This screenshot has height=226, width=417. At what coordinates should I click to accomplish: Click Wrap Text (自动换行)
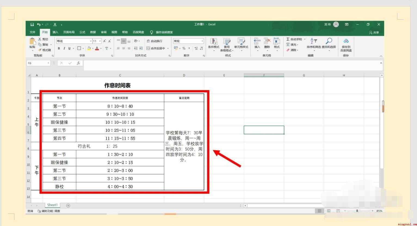pyautogui.click(x=154, y=41)
